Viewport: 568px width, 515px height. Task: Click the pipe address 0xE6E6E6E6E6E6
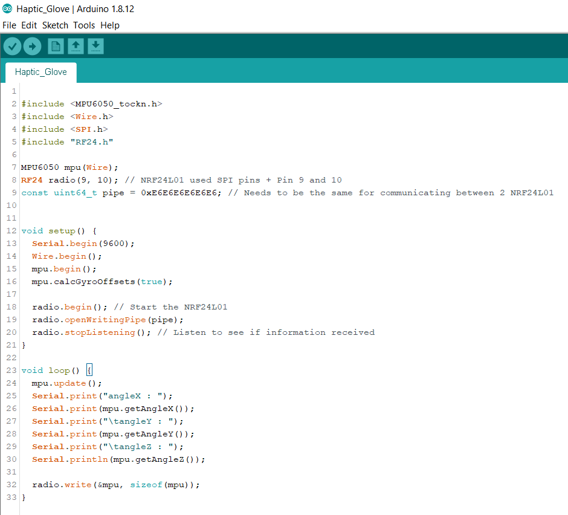179,193
